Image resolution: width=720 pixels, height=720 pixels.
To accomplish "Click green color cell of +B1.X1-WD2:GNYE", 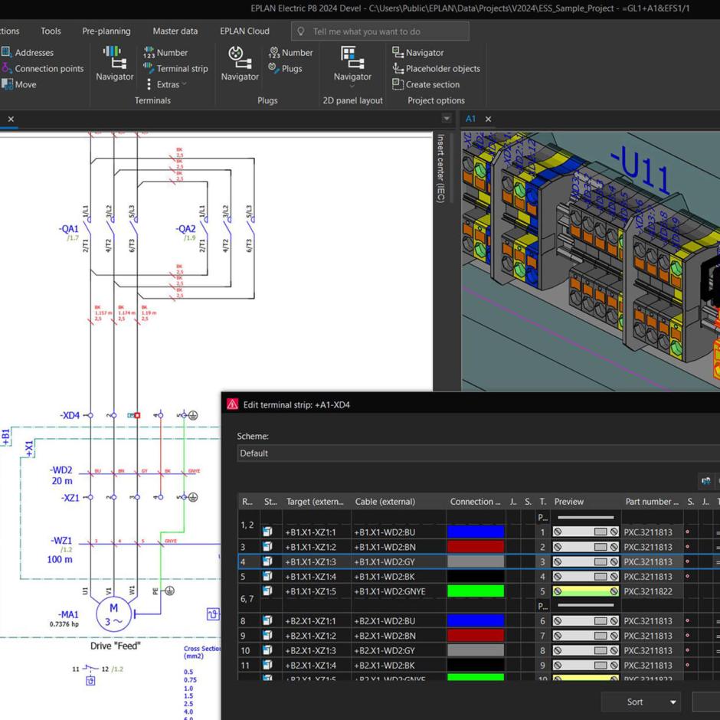I will 475,591.
